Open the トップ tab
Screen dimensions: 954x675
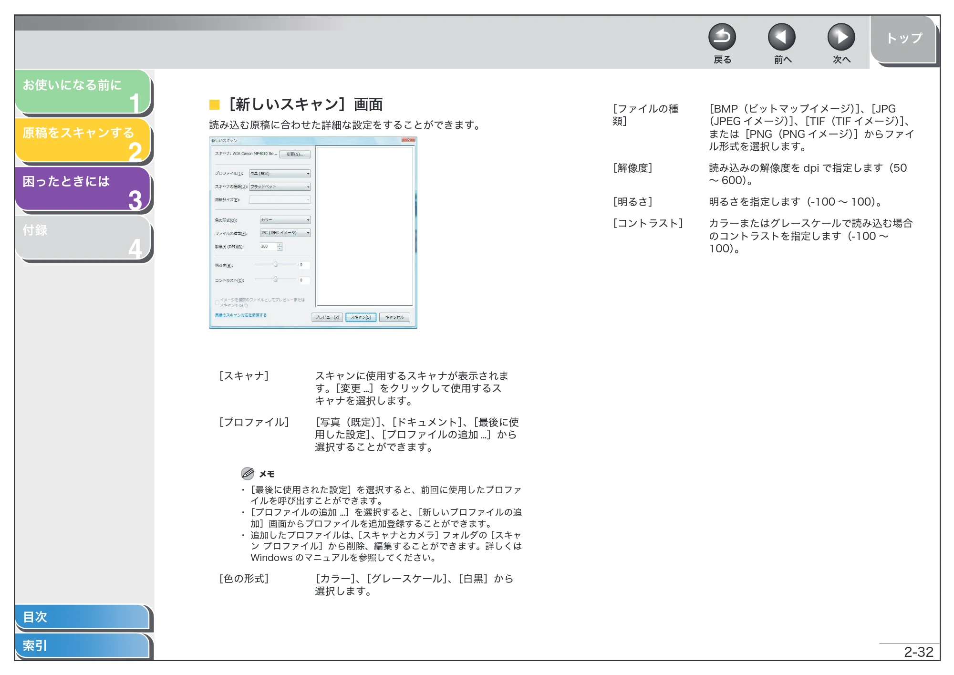(904, 39)
